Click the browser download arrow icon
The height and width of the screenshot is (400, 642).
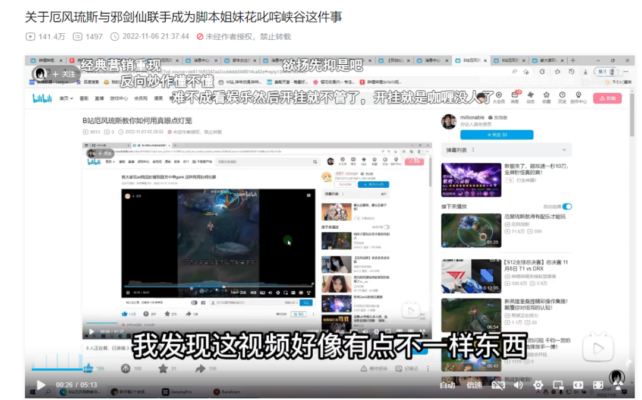coord(586,72)
